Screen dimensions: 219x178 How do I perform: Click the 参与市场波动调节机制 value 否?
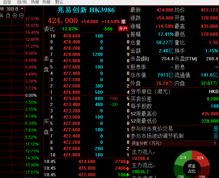(x=216, y=136)
